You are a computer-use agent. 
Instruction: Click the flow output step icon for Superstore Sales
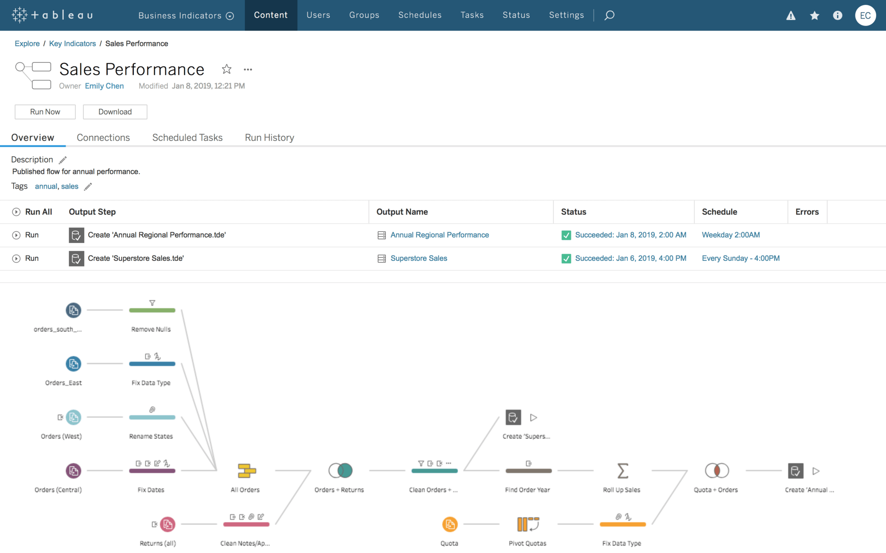(x=76, y=258)
